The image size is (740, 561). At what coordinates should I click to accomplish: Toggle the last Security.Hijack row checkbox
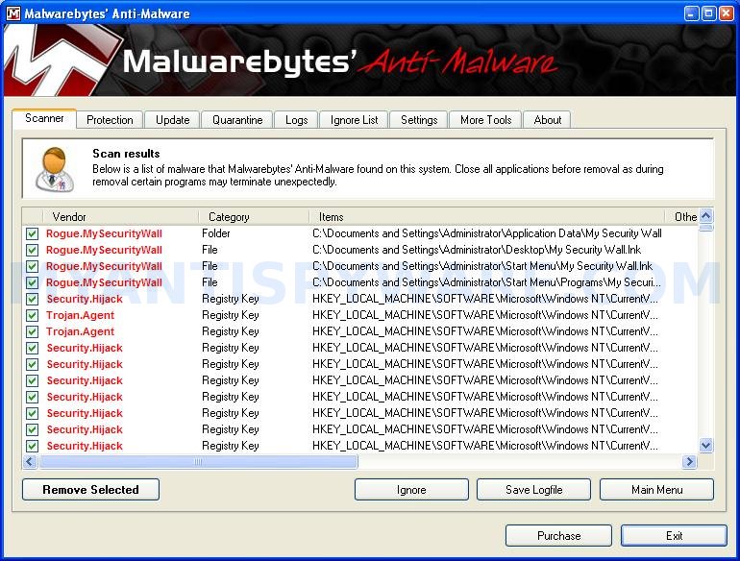pyautogui.click(x=32, y=446)
